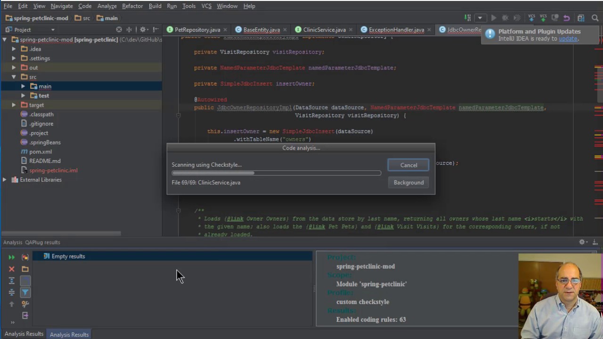Screen dimensions: 603x339
Task: Click hide panel icon next to analysis gear
Action: pyautogui.click(x=595, y=242)
